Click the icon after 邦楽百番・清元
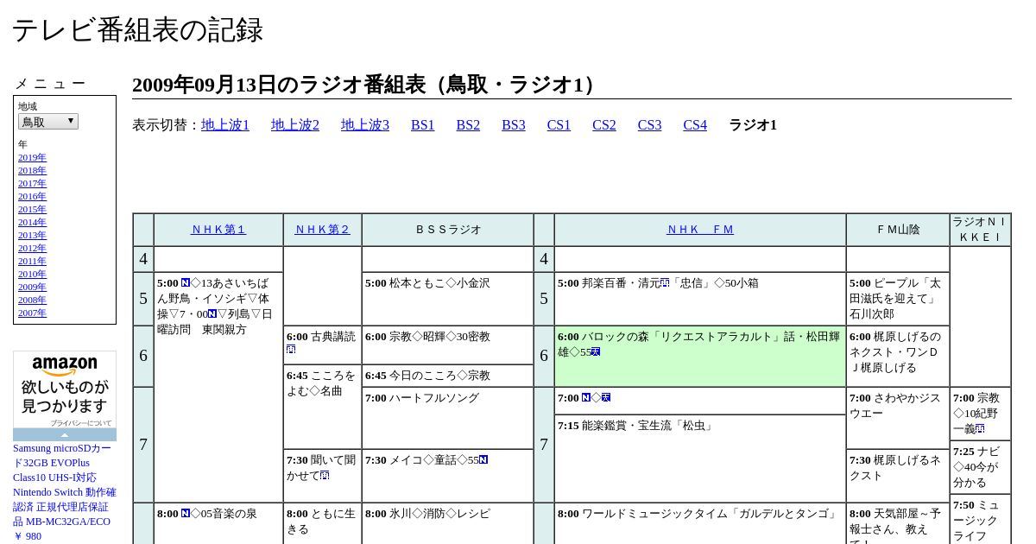Viewport: 1036px width, 544px height. [665, 282]
